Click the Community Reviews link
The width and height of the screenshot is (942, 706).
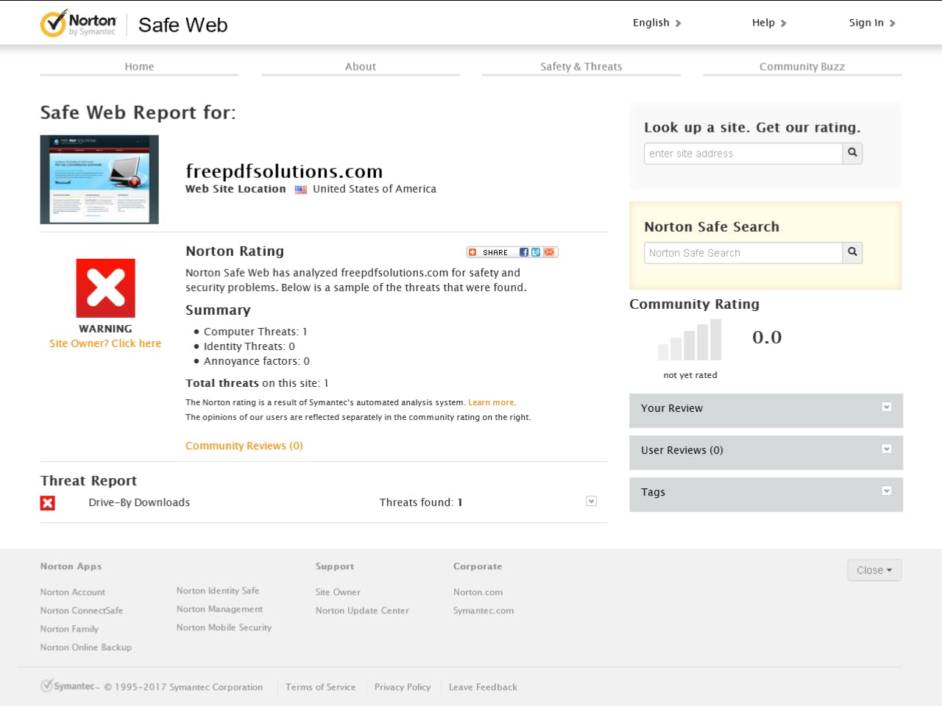244,446
